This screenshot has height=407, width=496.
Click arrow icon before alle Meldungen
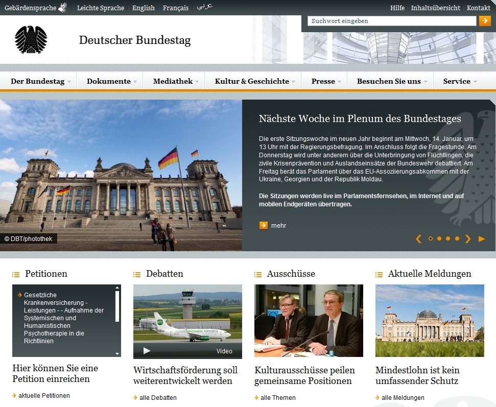(377, 397)
